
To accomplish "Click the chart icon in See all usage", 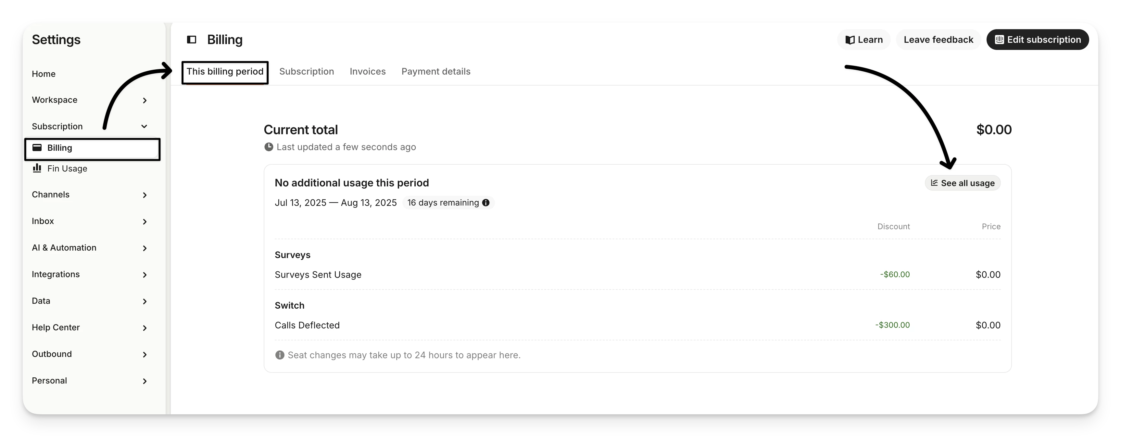I will point(934,183).
